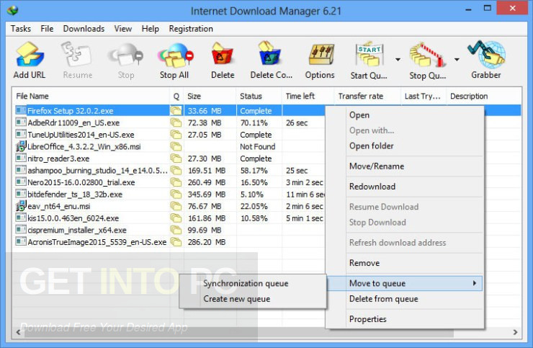Open the Registration menu
The width and height of the screenshot is (533, 348).
click(191, 29)
